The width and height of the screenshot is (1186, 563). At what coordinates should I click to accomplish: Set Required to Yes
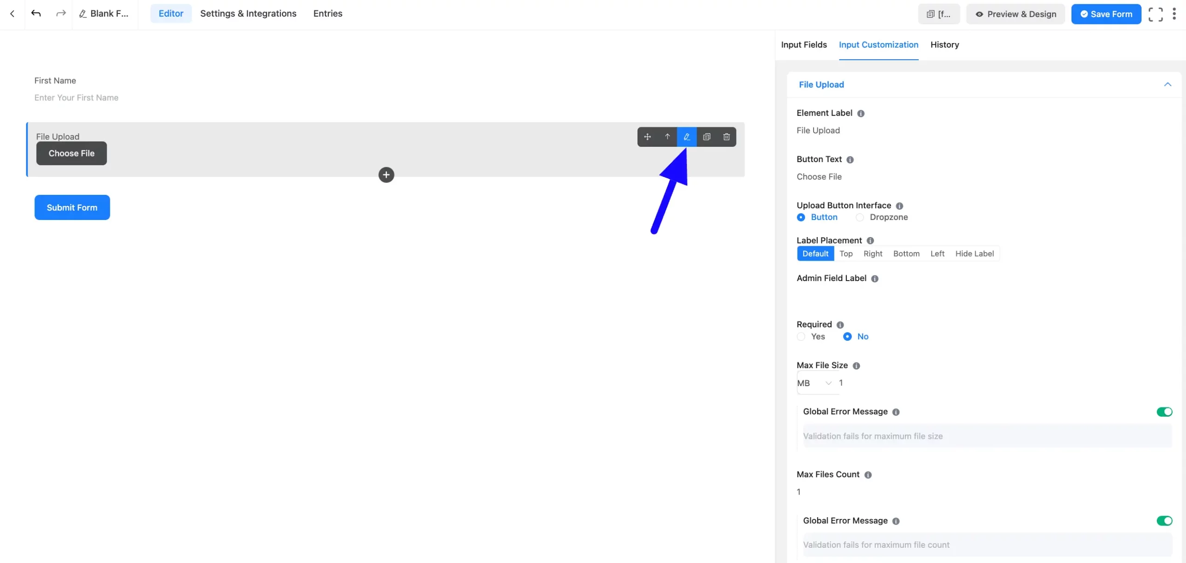click(801, 337)
